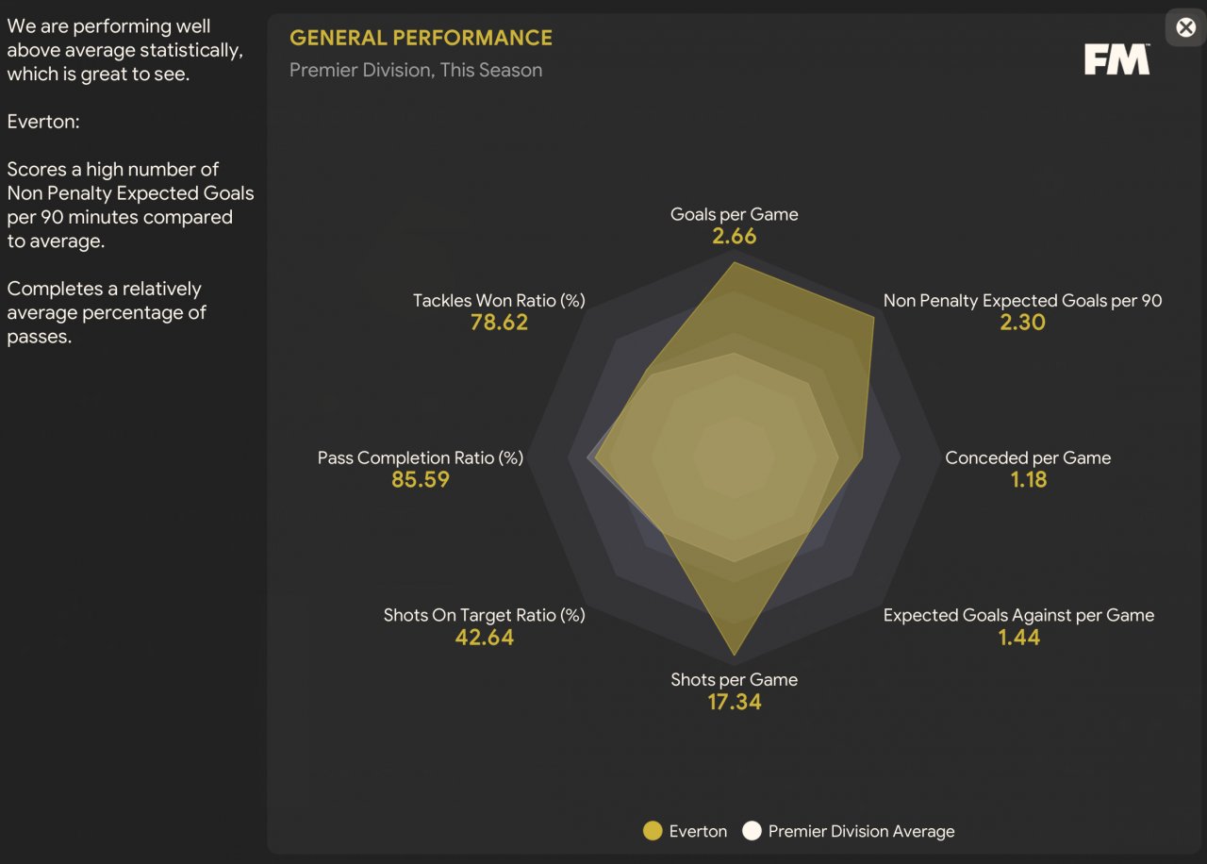Click the Pass Completion Ratio label
Screen dimensions: 1207x864
coord(421,457)
